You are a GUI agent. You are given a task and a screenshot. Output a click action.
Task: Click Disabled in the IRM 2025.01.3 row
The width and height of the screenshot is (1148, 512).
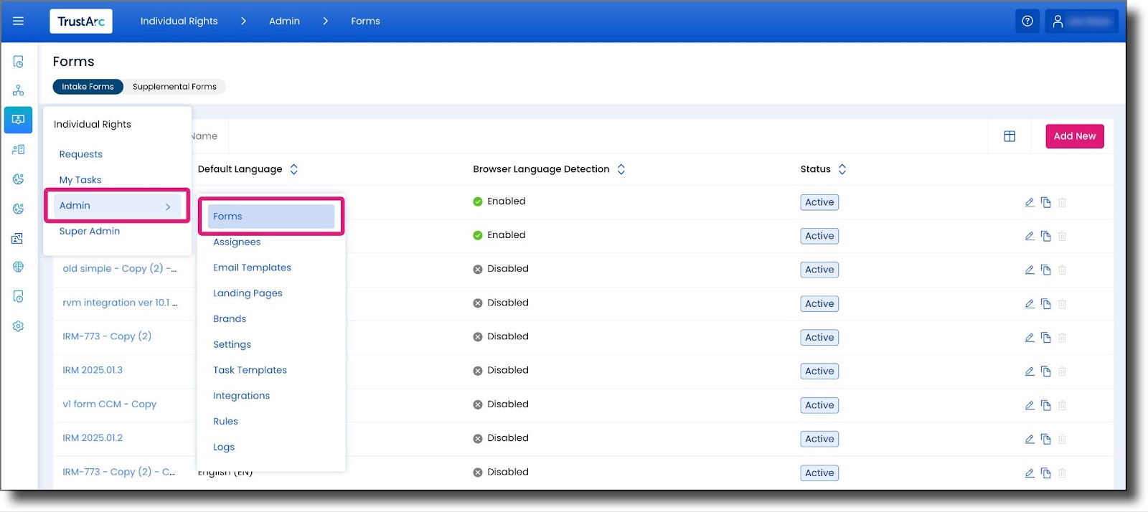tap(501, 371)
